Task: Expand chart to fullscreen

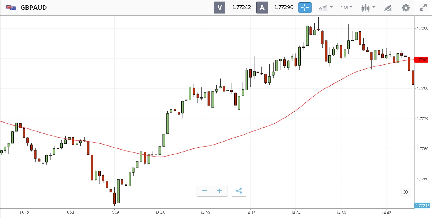Action: click(423, 8)
